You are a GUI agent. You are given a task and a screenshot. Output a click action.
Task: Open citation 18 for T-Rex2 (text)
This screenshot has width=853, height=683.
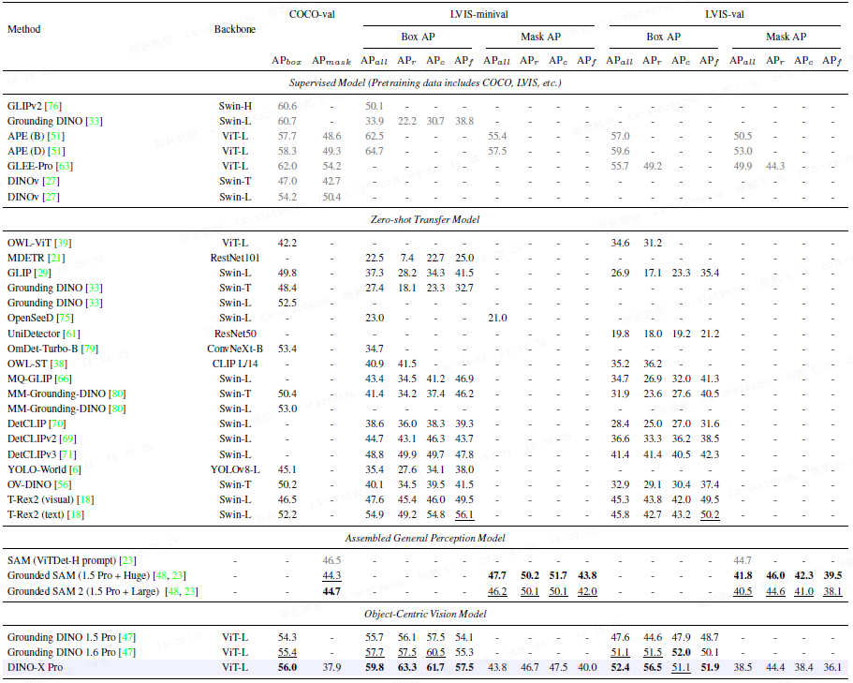point(75,515)
